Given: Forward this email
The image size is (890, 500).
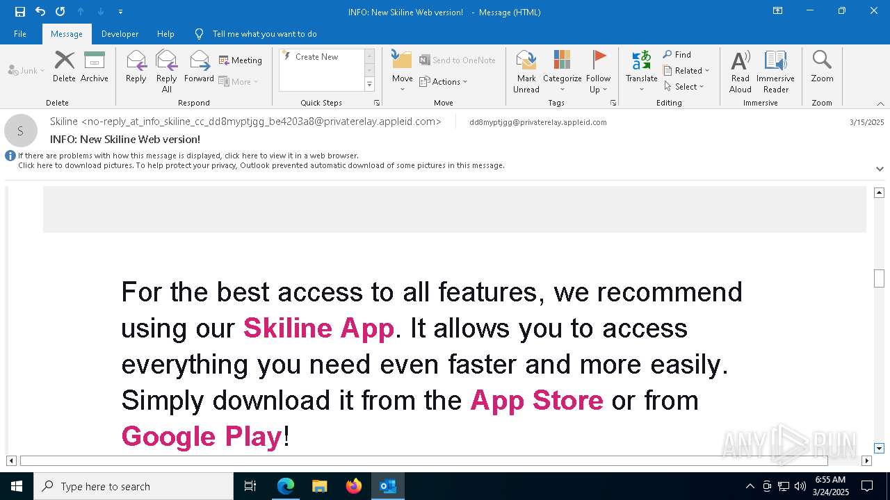Looking at the screenshot, I should point(200,67).
